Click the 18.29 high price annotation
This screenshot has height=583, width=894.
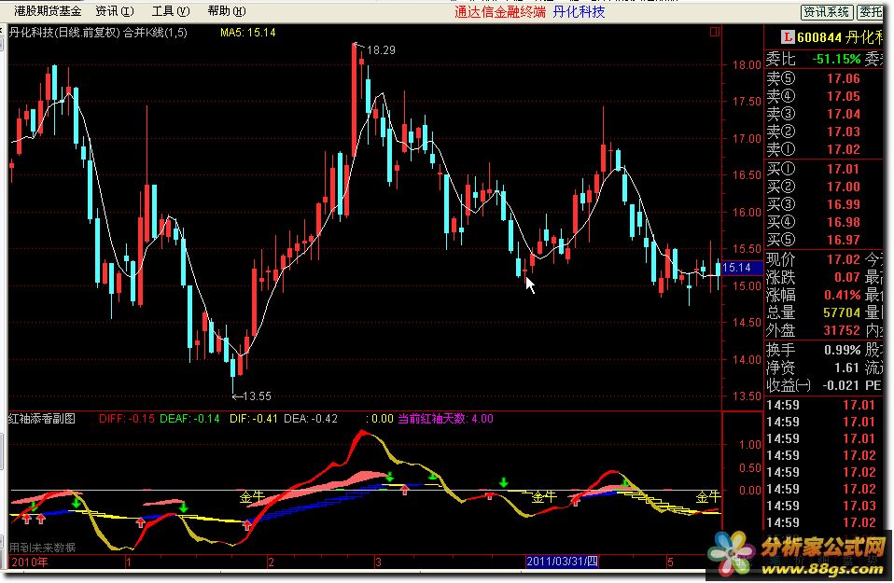coord(381,50)
